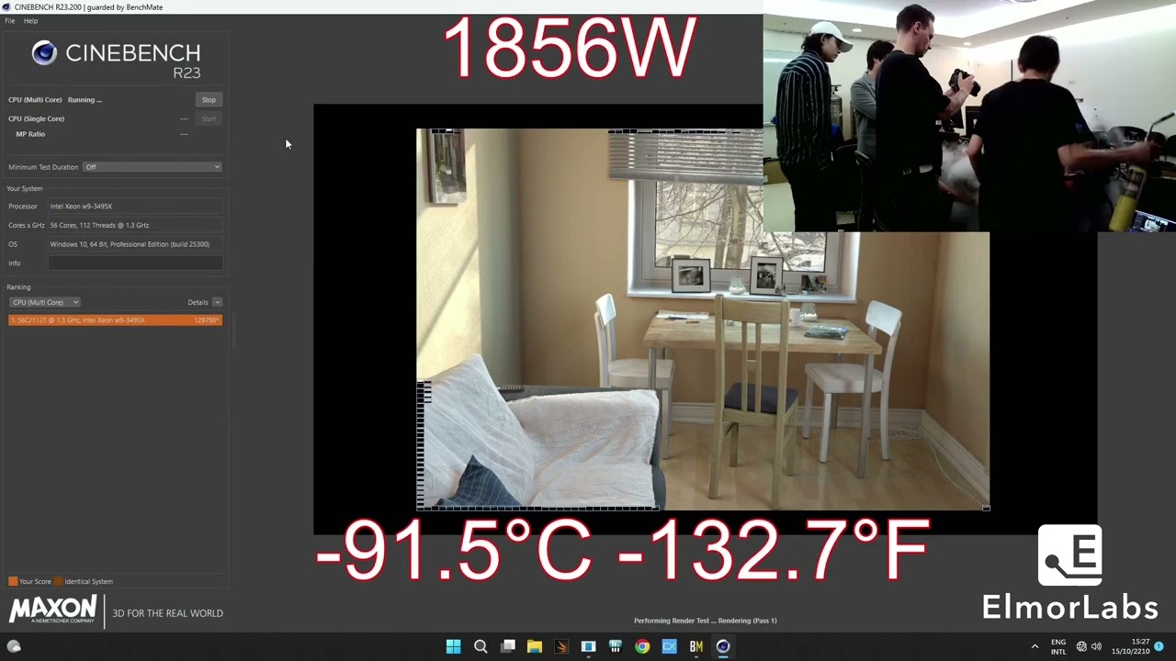The image size is (1176, 661).
Task: Select the orange Xeon w9-3495X ranking entry
Action: pyautogui.click(x=115, y=319)
